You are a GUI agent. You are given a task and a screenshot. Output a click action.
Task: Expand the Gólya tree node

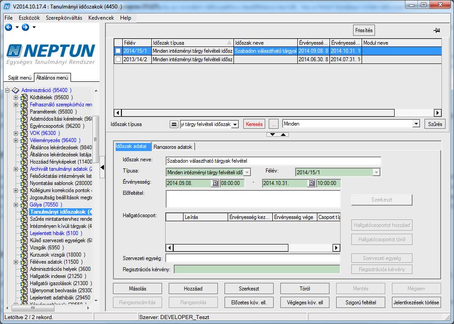16,205
